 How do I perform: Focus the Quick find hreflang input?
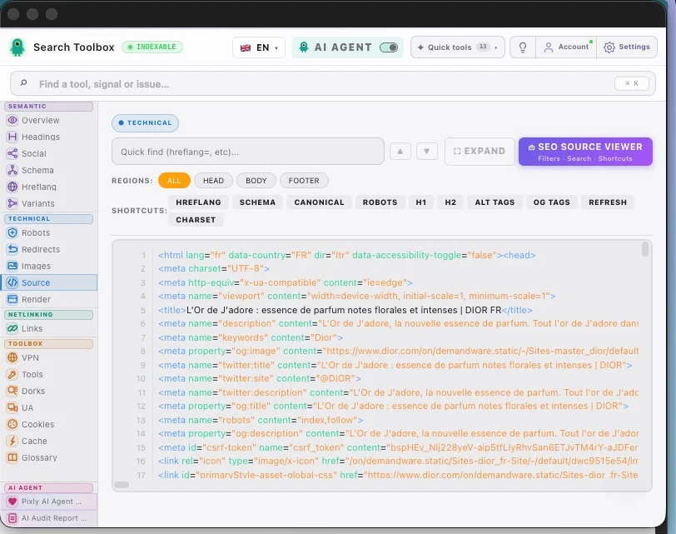pos(248,152)
